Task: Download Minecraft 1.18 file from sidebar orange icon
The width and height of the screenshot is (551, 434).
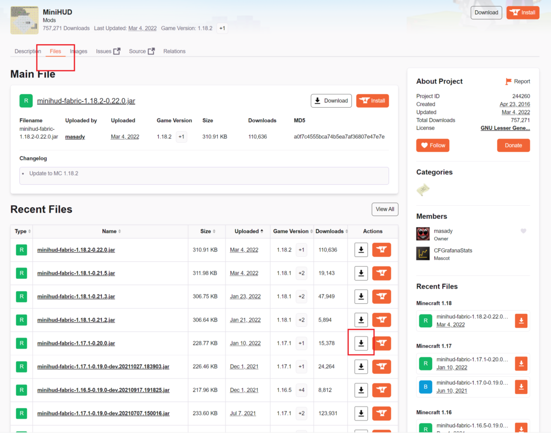Action: tap(521, 321)
